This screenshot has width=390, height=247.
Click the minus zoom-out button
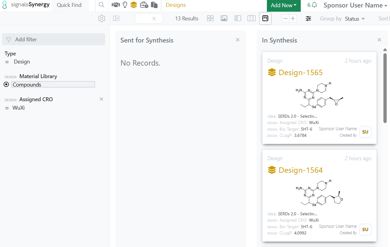(285, 19)
